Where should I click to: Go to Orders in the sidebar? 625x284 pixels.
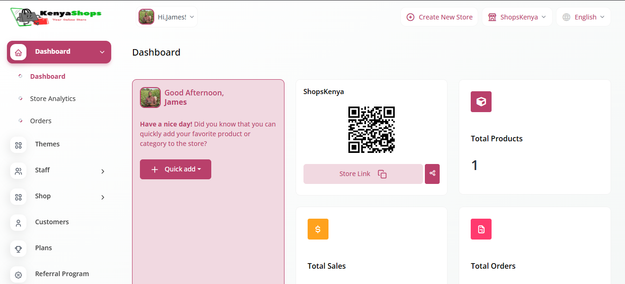(x=41, y=121)
